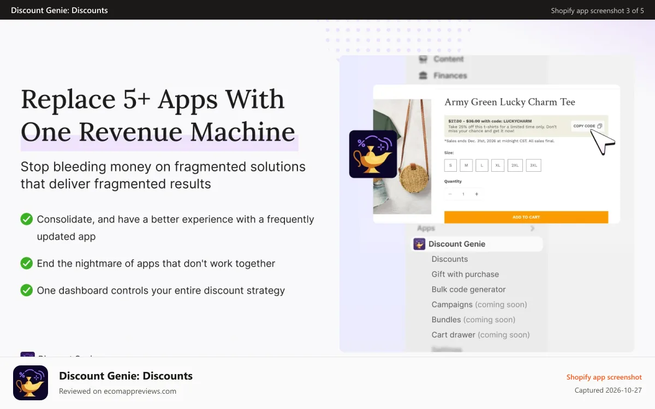655x409 pixels.
Task: Click the sales ends Dec. 31st fine print
Action: [x=500, y=141]
